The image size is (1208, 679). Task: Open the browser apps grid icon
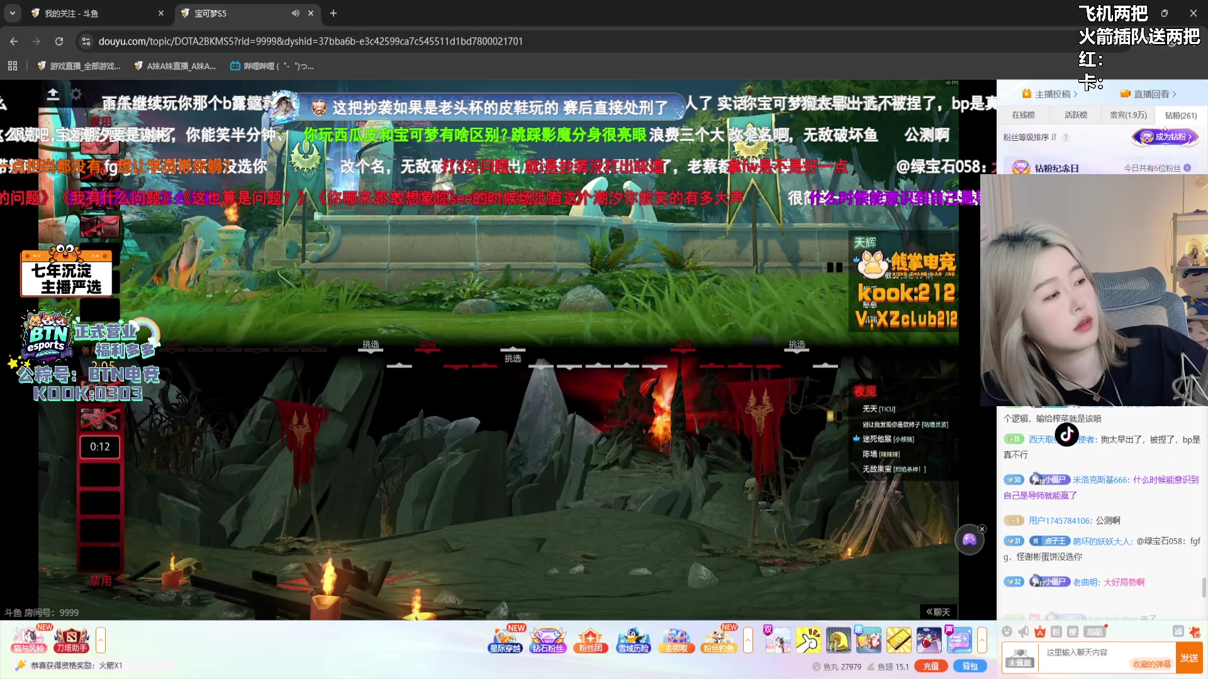click(13, 66)
